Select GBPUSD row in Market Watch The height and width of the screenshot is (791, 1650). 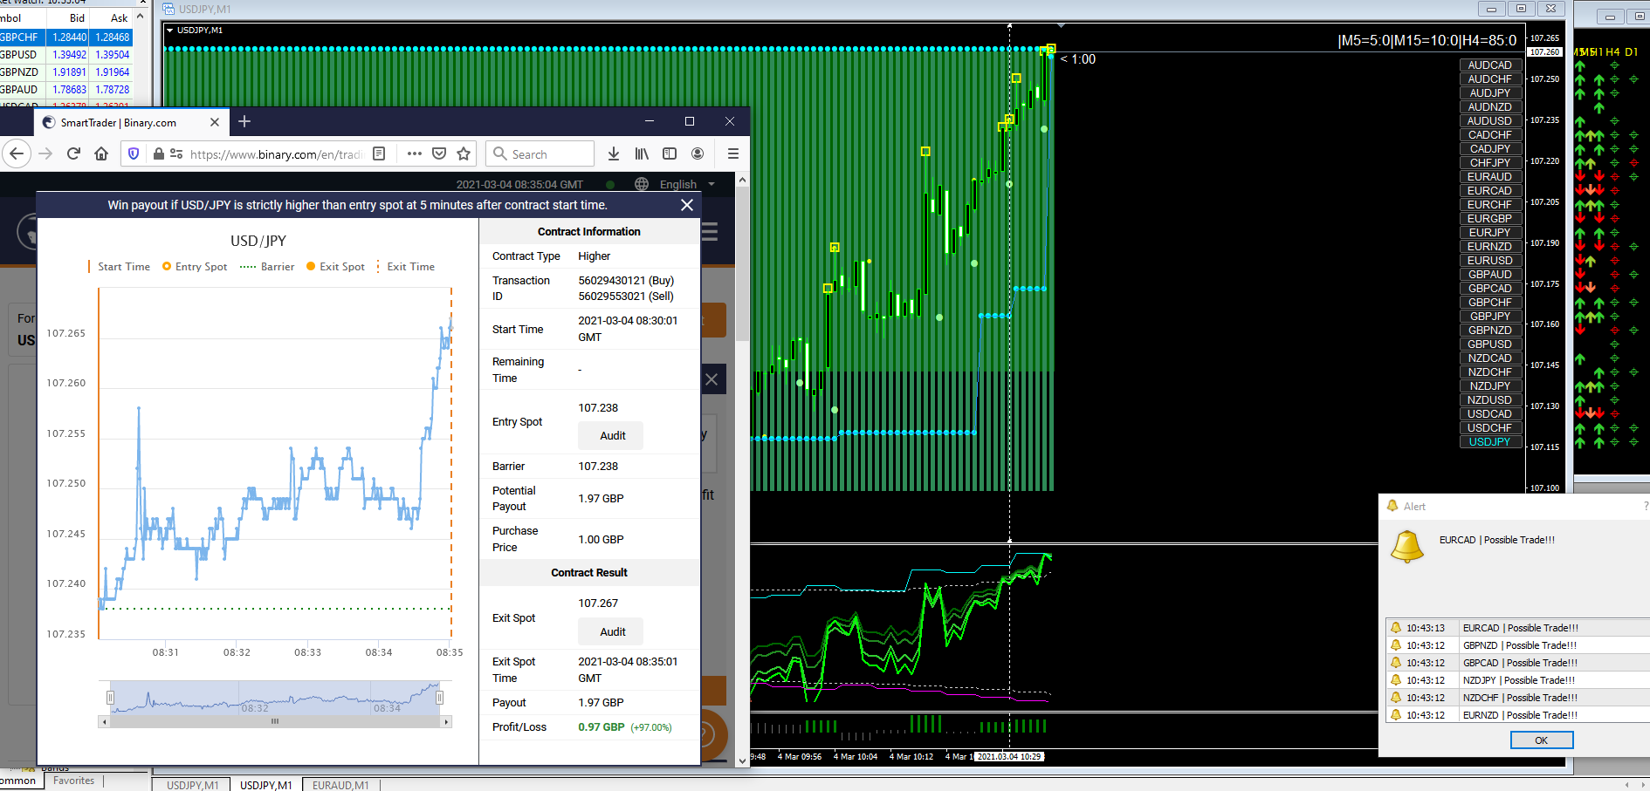click(66, 55)
